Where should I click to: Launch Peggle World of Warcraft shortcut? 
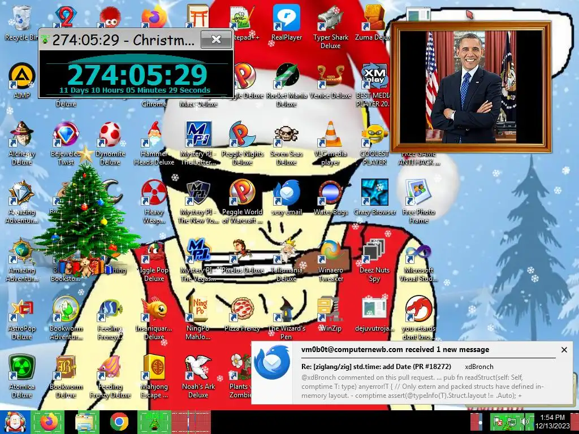click(242, 202)
